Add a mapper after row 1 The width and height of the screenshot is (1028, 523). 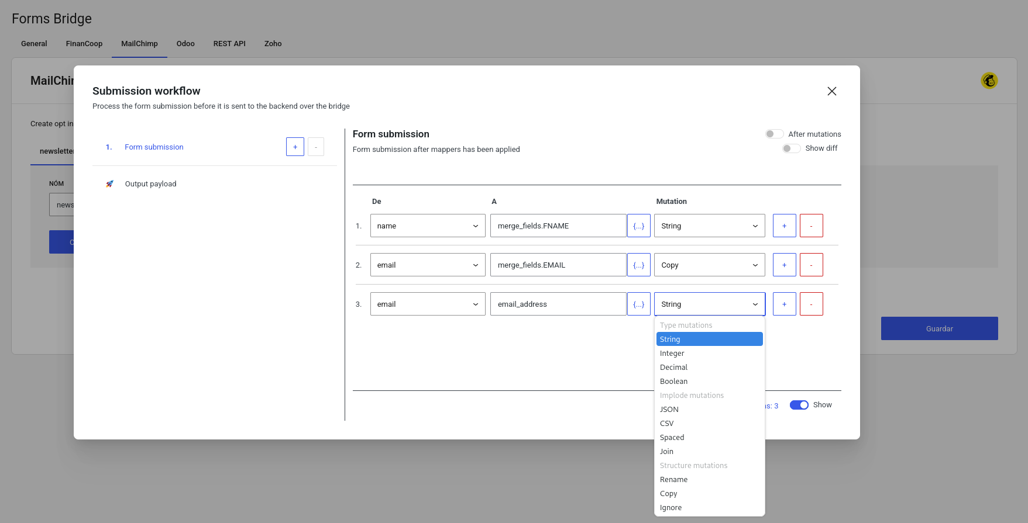784,226
